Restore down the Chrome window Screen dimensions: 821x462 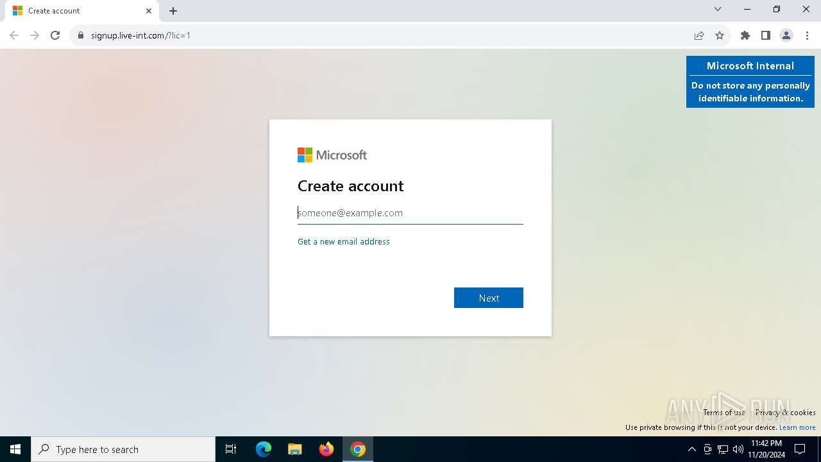(777, 10)
